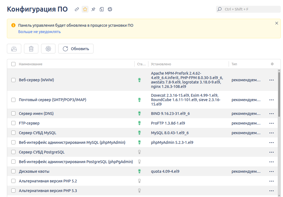Select the FTP-сервер row checkbox
This screenshot has width=283, height=197.
(x=13, y=123)
